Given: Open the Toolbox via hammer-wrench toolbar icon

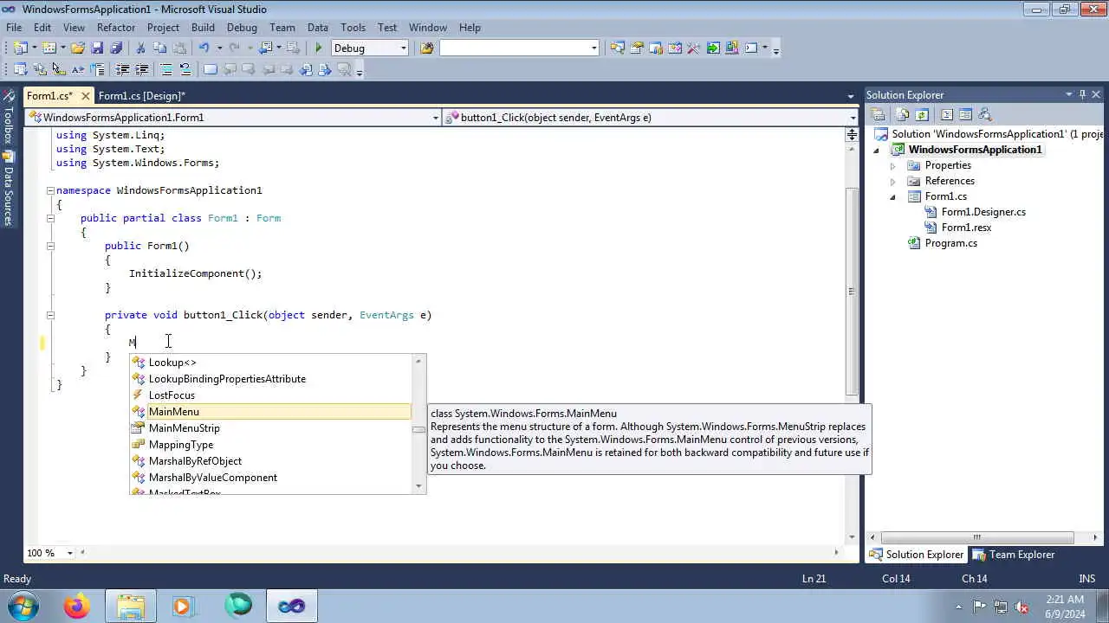Looking at the screenshot, I should point(693,48).
